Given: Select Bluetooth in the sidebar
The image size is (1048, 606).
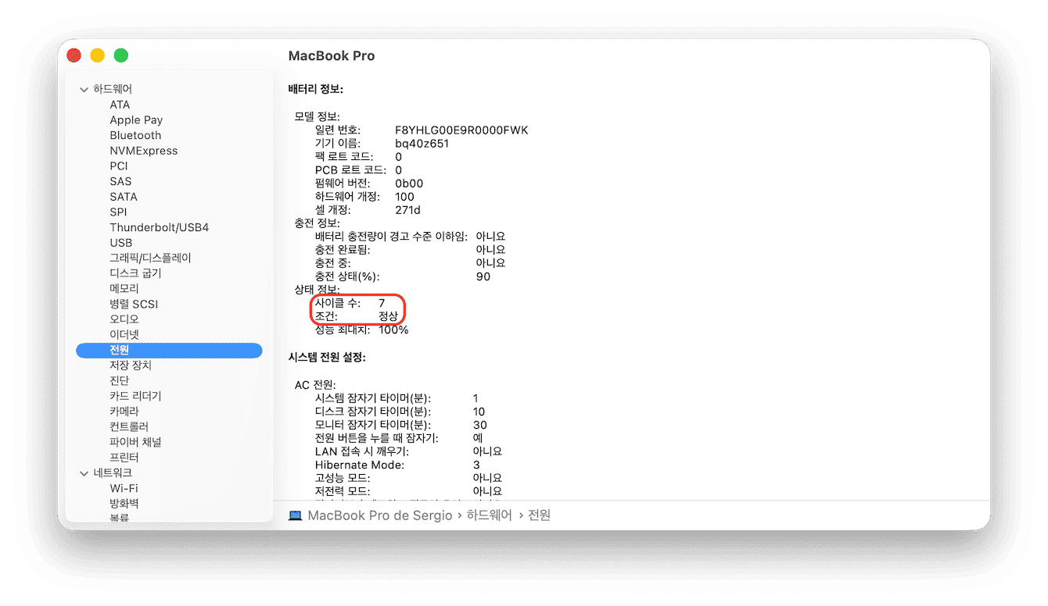Looking at the screenshot, I should [135, 135].
